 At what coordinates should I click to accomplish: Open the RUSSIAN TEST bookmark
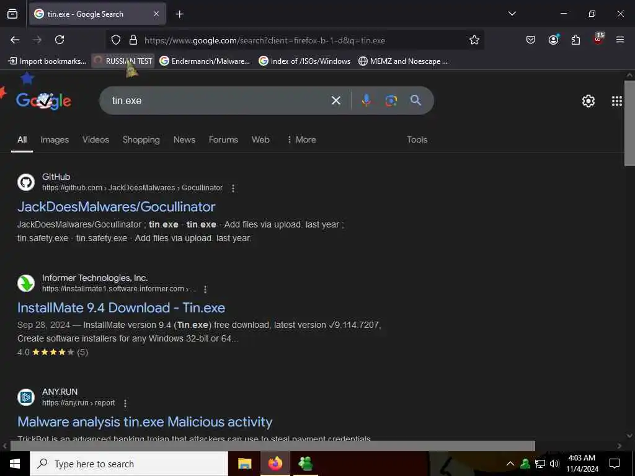[123, 61]
